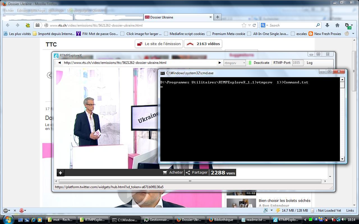Click the 48:48 video thumbnail

click(x=241, y=193)
